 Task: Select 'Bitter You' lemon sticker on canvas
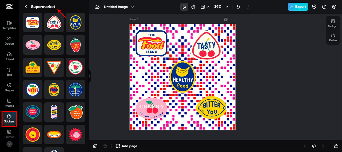[x=211, y=108]
